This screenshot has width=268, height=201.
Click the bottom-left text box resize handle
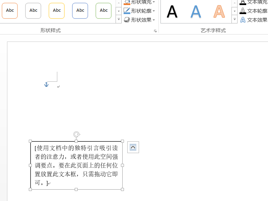click(30, 189)
